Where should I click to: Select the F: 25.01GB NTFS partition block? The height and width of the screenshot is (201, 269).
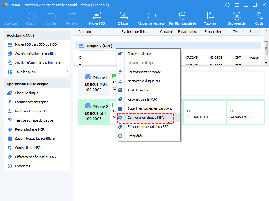205,112
